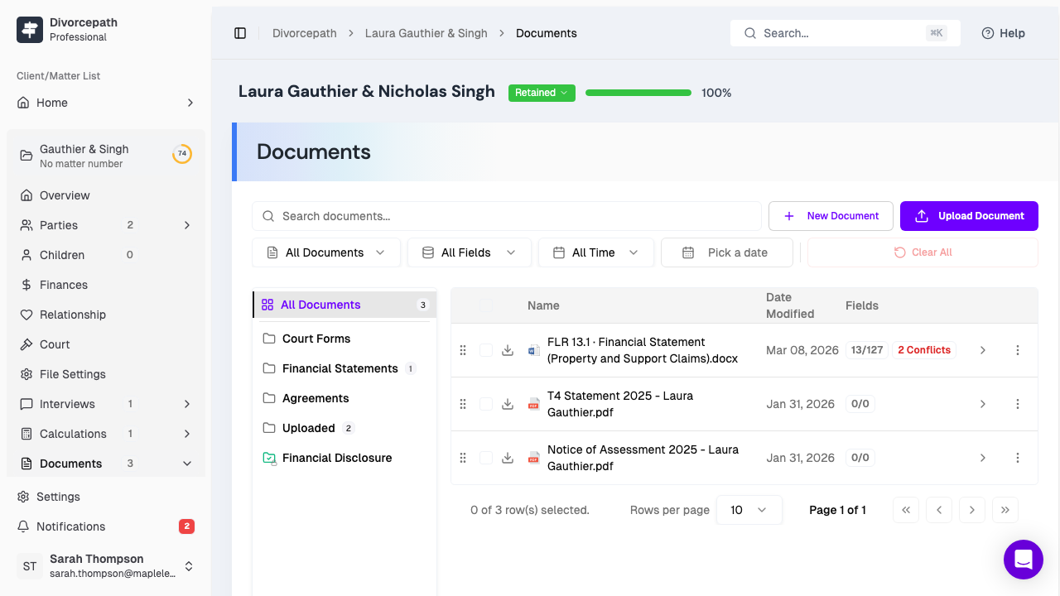This screenshot has height=596, width=1060.
Task: Click the Divorcepath logo icon
Action: [x=30, y=30]
